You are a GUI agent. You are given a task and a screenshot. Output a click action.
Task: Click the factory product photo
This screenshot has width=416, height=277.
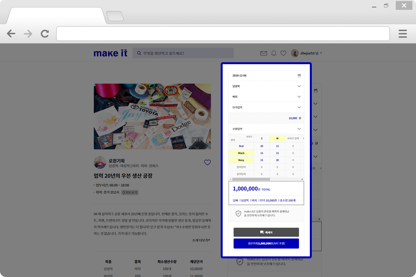pos(152,117)
